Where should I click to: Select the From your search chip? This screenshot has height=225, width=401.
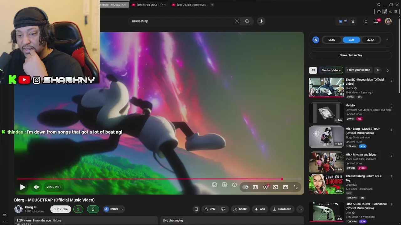[x=359, y=70]
